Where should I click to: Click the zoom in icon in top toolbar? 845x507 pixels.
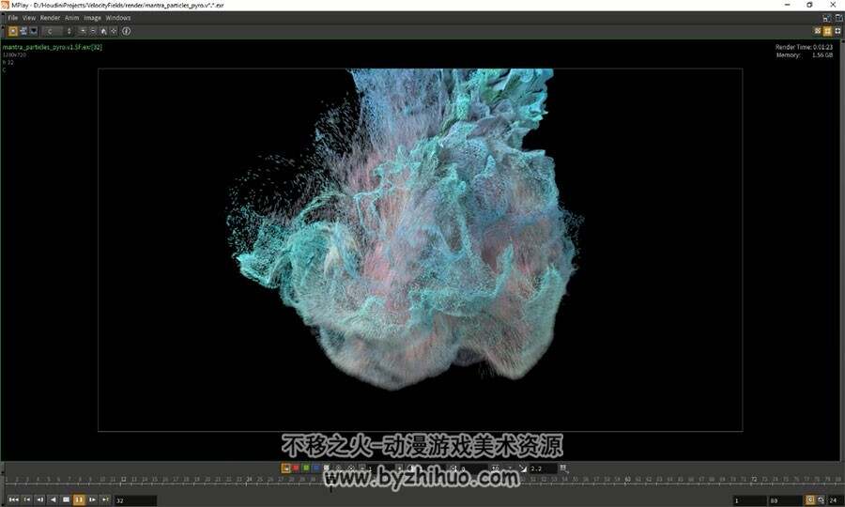[83, 31]
